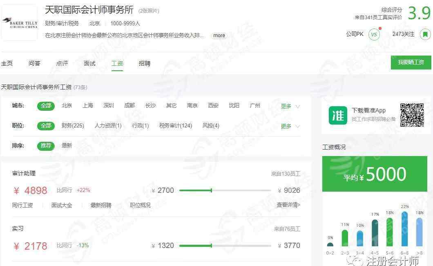The image size is (433, 266).
Task: Open 面试大全 under 审计助理
Action: coord(62,205)
